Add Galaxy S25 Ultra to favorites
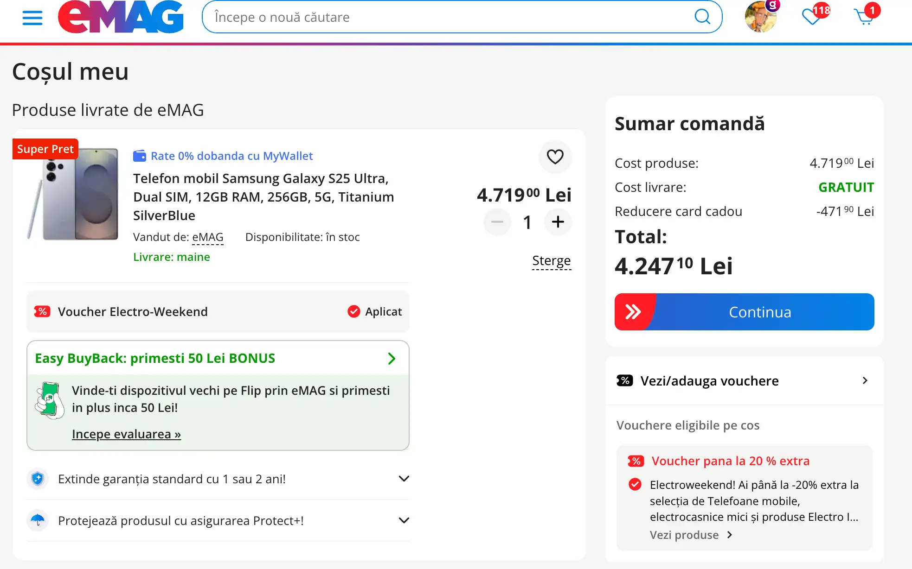The width and height of the screenshot is (912, 569). point(555,157)
